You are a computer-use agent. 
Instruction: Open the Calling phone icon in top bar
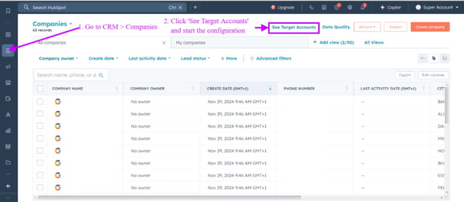point(311,7)
